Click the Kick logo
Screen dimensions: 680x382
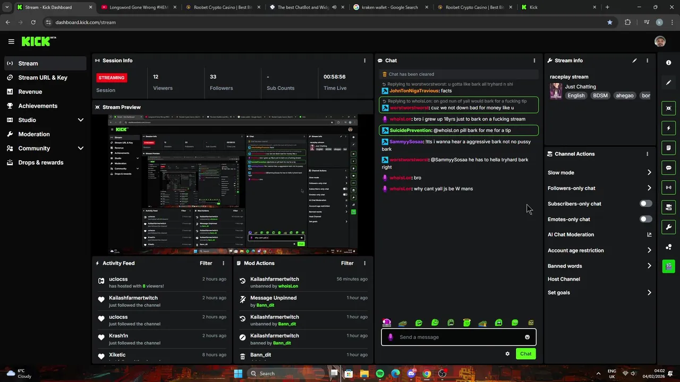[x=38, y=41]
